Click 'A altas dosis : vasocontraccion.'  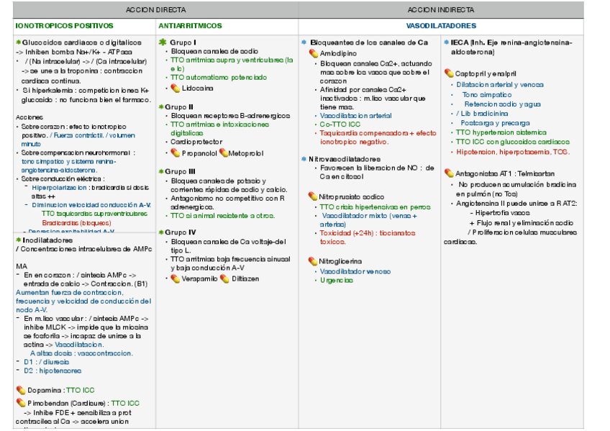click(81, 353)
